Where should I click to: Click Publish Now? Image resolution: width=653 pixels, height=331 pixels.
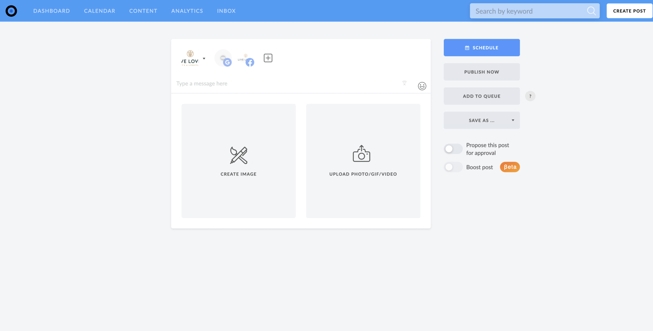pyautogui.click(x=482, y=72)
